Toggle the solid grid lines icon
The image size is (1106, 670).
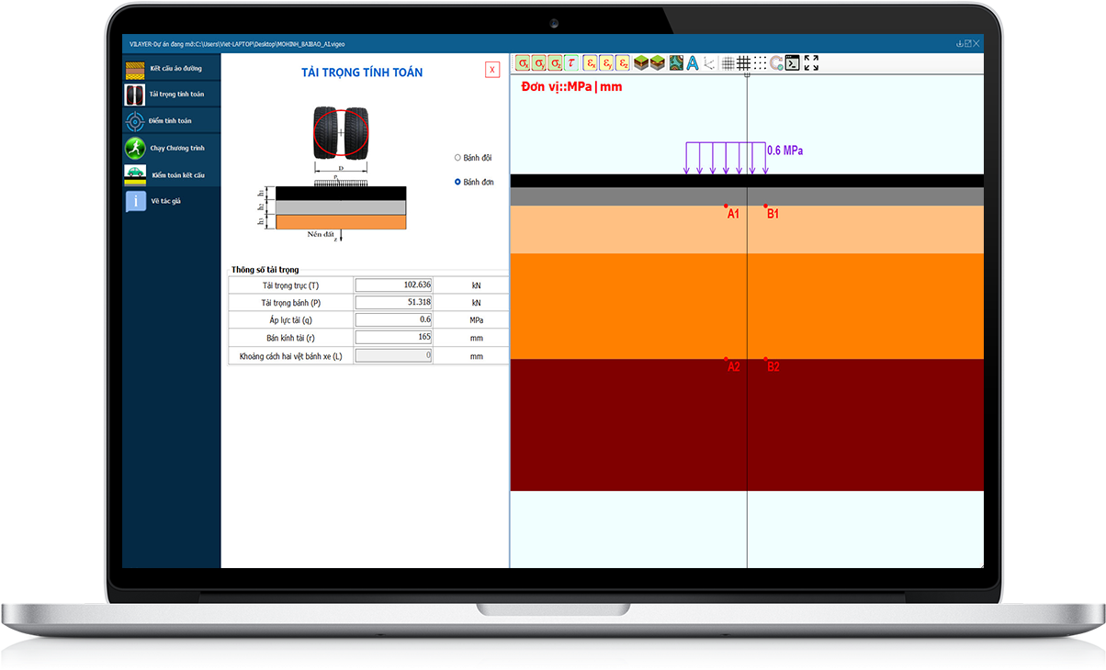743,63
